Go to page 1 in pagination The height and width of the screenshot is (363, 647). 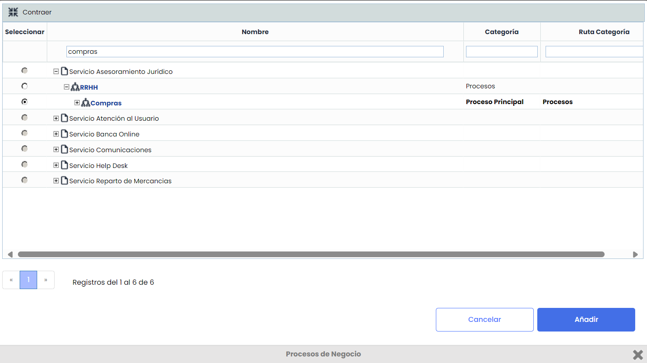click(x=28, y=280)
